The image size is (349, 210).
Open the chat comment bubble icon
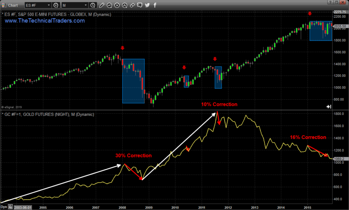[140, 5]
